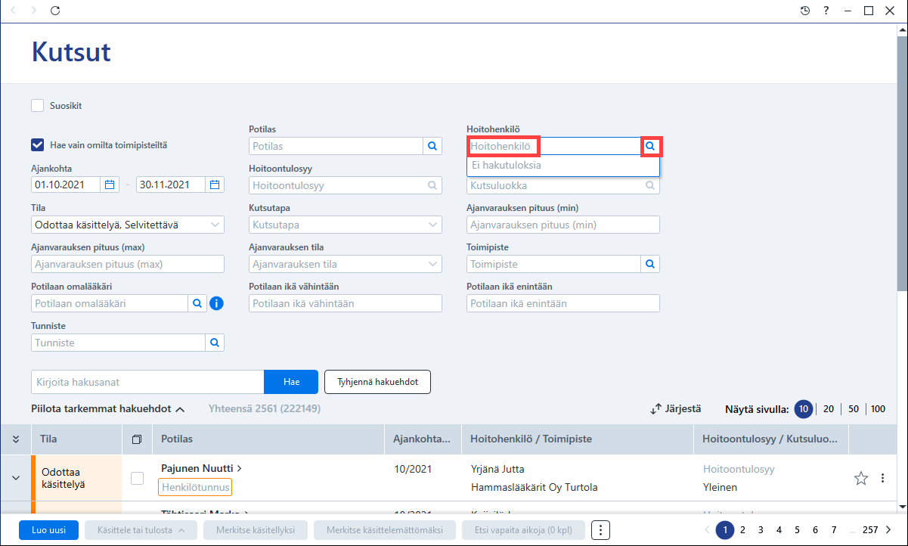
Task: Reload the page with refresh icon
Action: pos(54,11)
